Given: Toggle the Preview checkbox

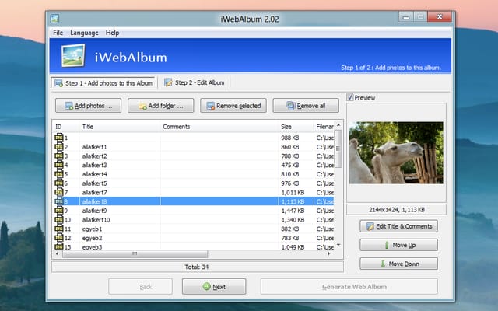Looking at the screenshot, I should coord(350,97).
